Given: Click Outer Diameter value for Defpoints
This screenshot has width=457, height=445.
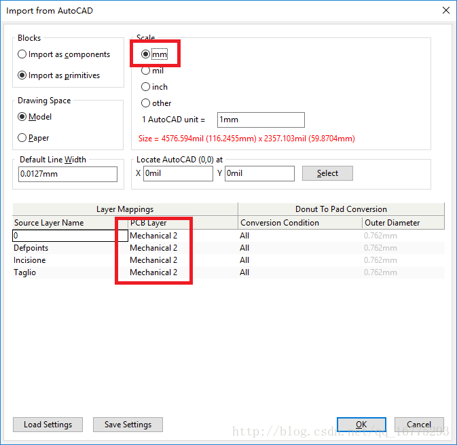Looking at the screenshot, I should (x=403, y=248).
